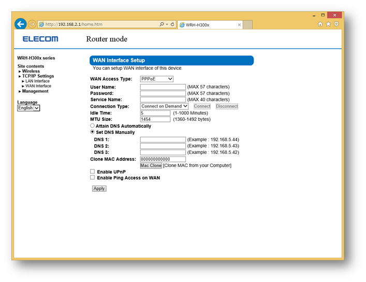
Task: Open browser home page icon
Action: (320, 24)
